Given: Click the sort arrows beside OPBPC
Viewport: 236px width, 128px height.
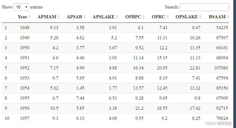Looking at the screenshot, I should (144, 17).
